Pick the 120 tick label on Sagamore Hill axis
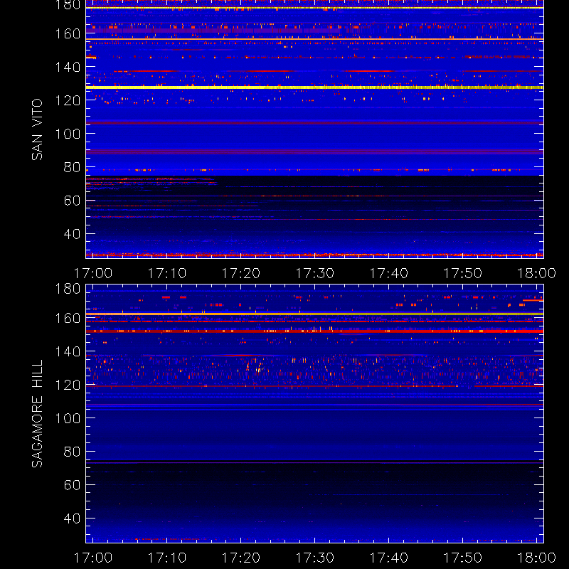The height and width of the screenshot is (569, 569). pos(68,385)
